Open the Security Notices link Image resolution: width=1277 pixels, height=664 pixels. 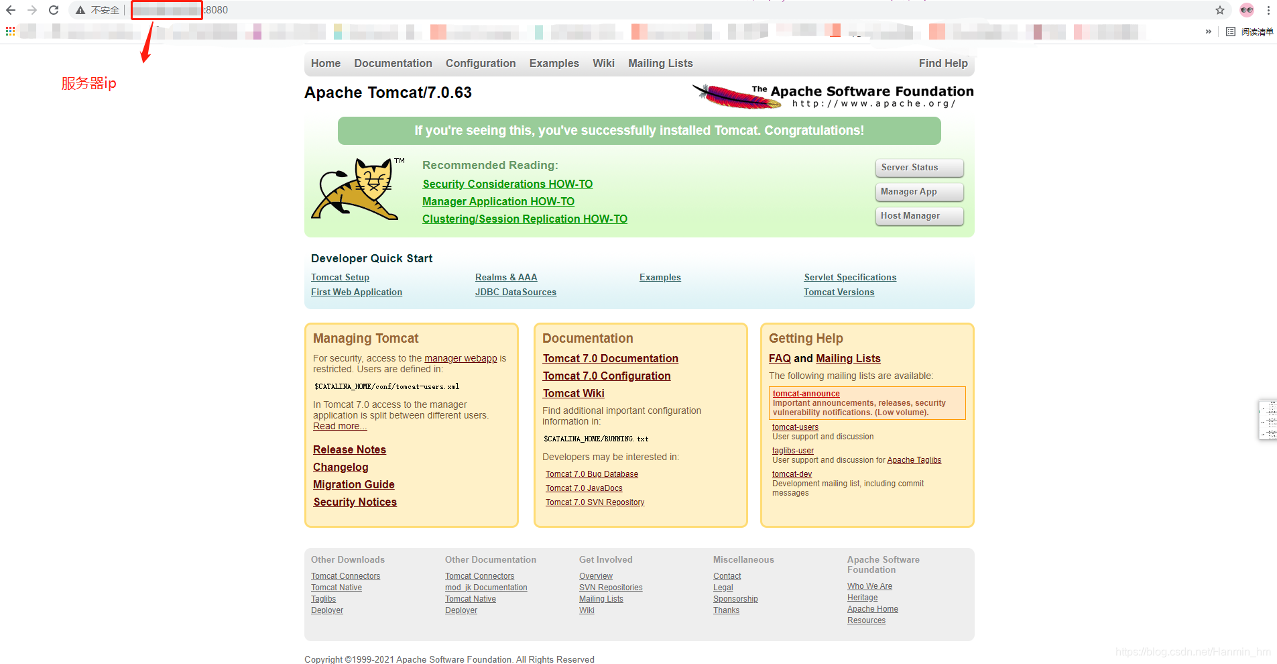coord(355,502)
